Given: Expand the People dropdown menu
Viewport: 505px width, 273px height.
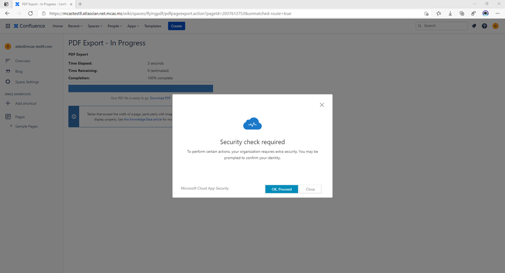Looking at the screenshot, I should coord(115,26).
